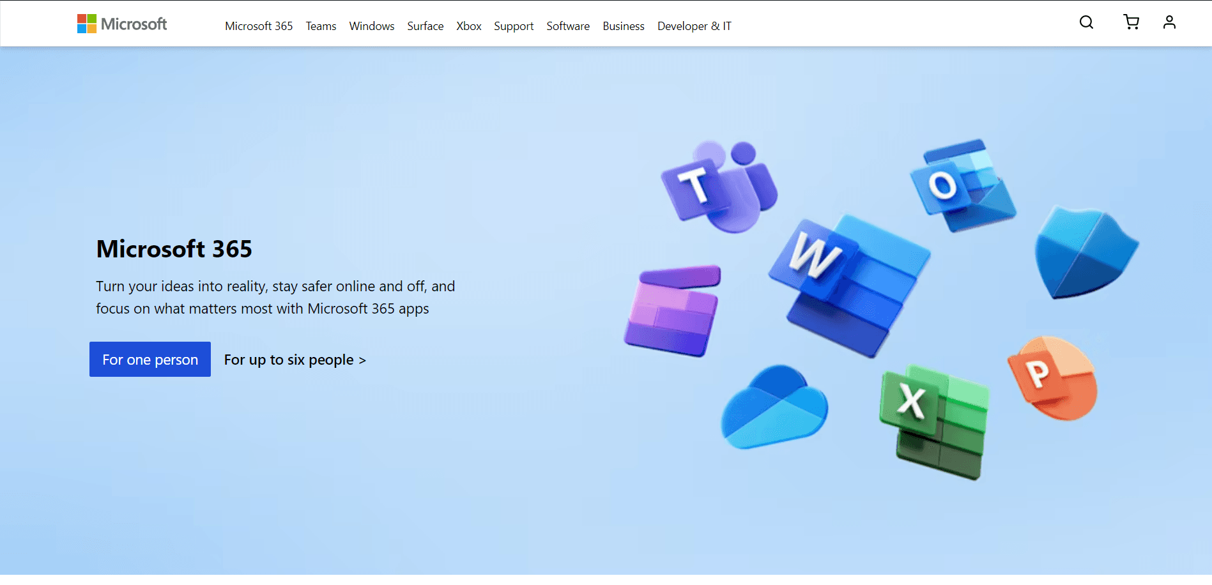Image resolution: width=1212 pixels, height=585 pixels.
Task: Click the PowerPoint app icon in hero
Action: click(x=1052, y=378)
